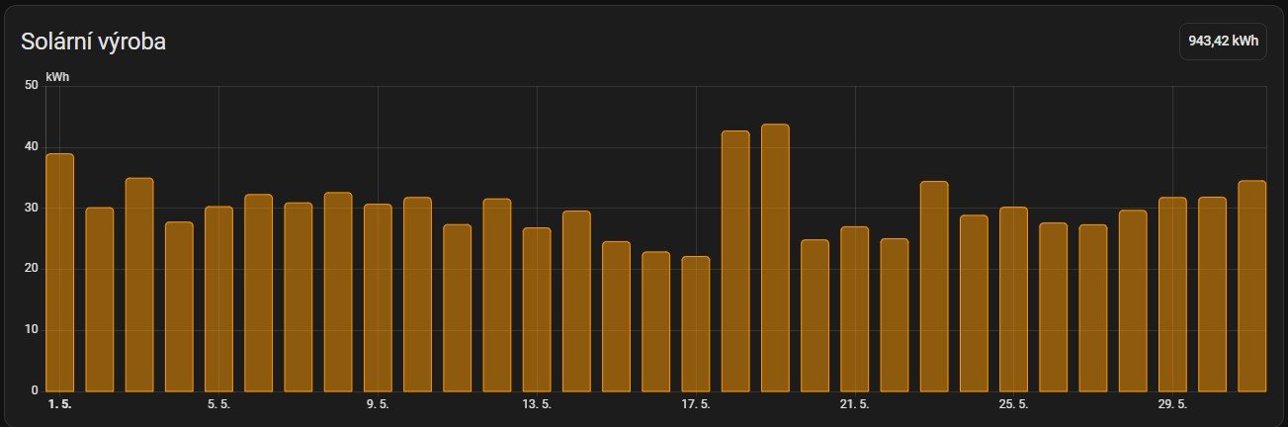The image size is (1288, 427).
Task: Select the bar for 23. 5.
Action: point(934,287)
